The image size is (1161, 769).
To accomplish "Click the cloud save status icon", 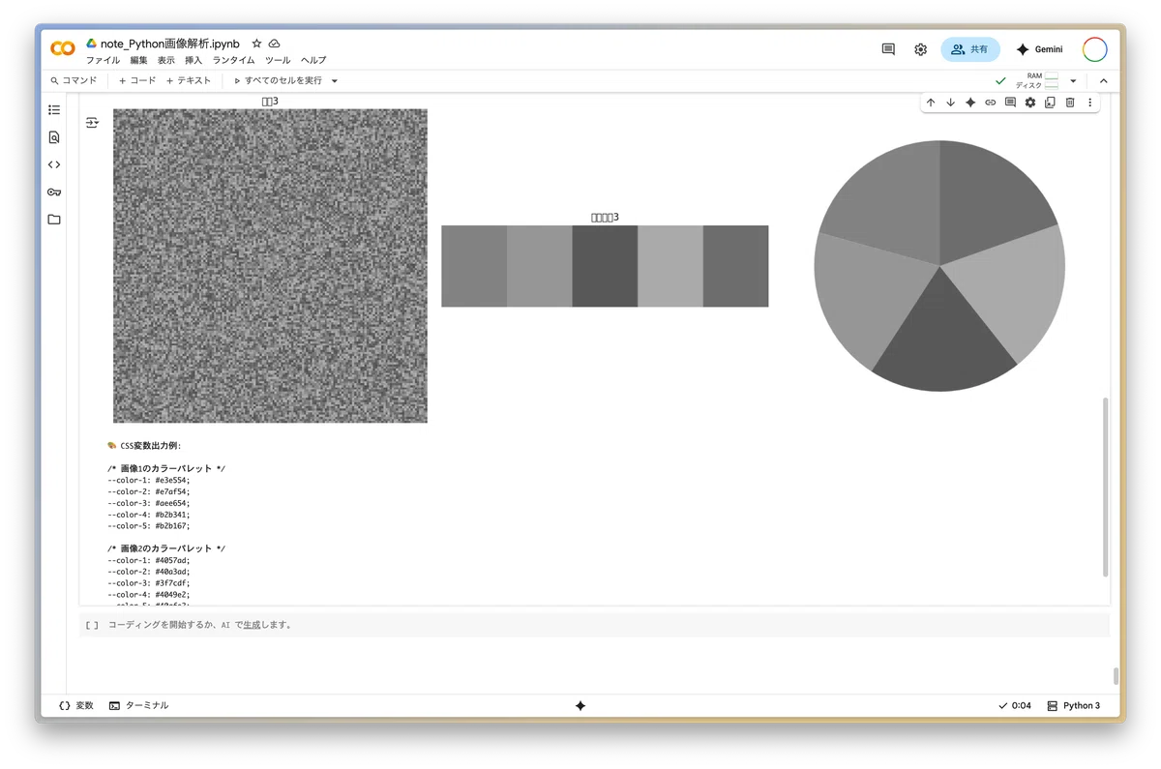I will [x=275, y=44].
